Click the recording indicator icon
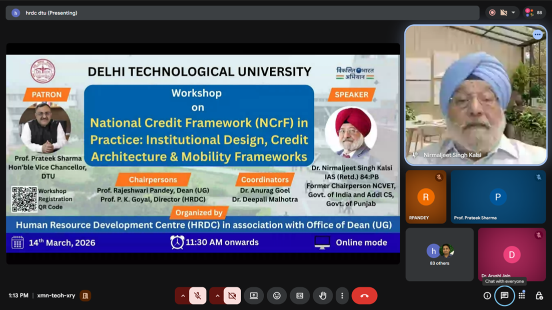Screen dimensions: 552x310 coord(492,12)
